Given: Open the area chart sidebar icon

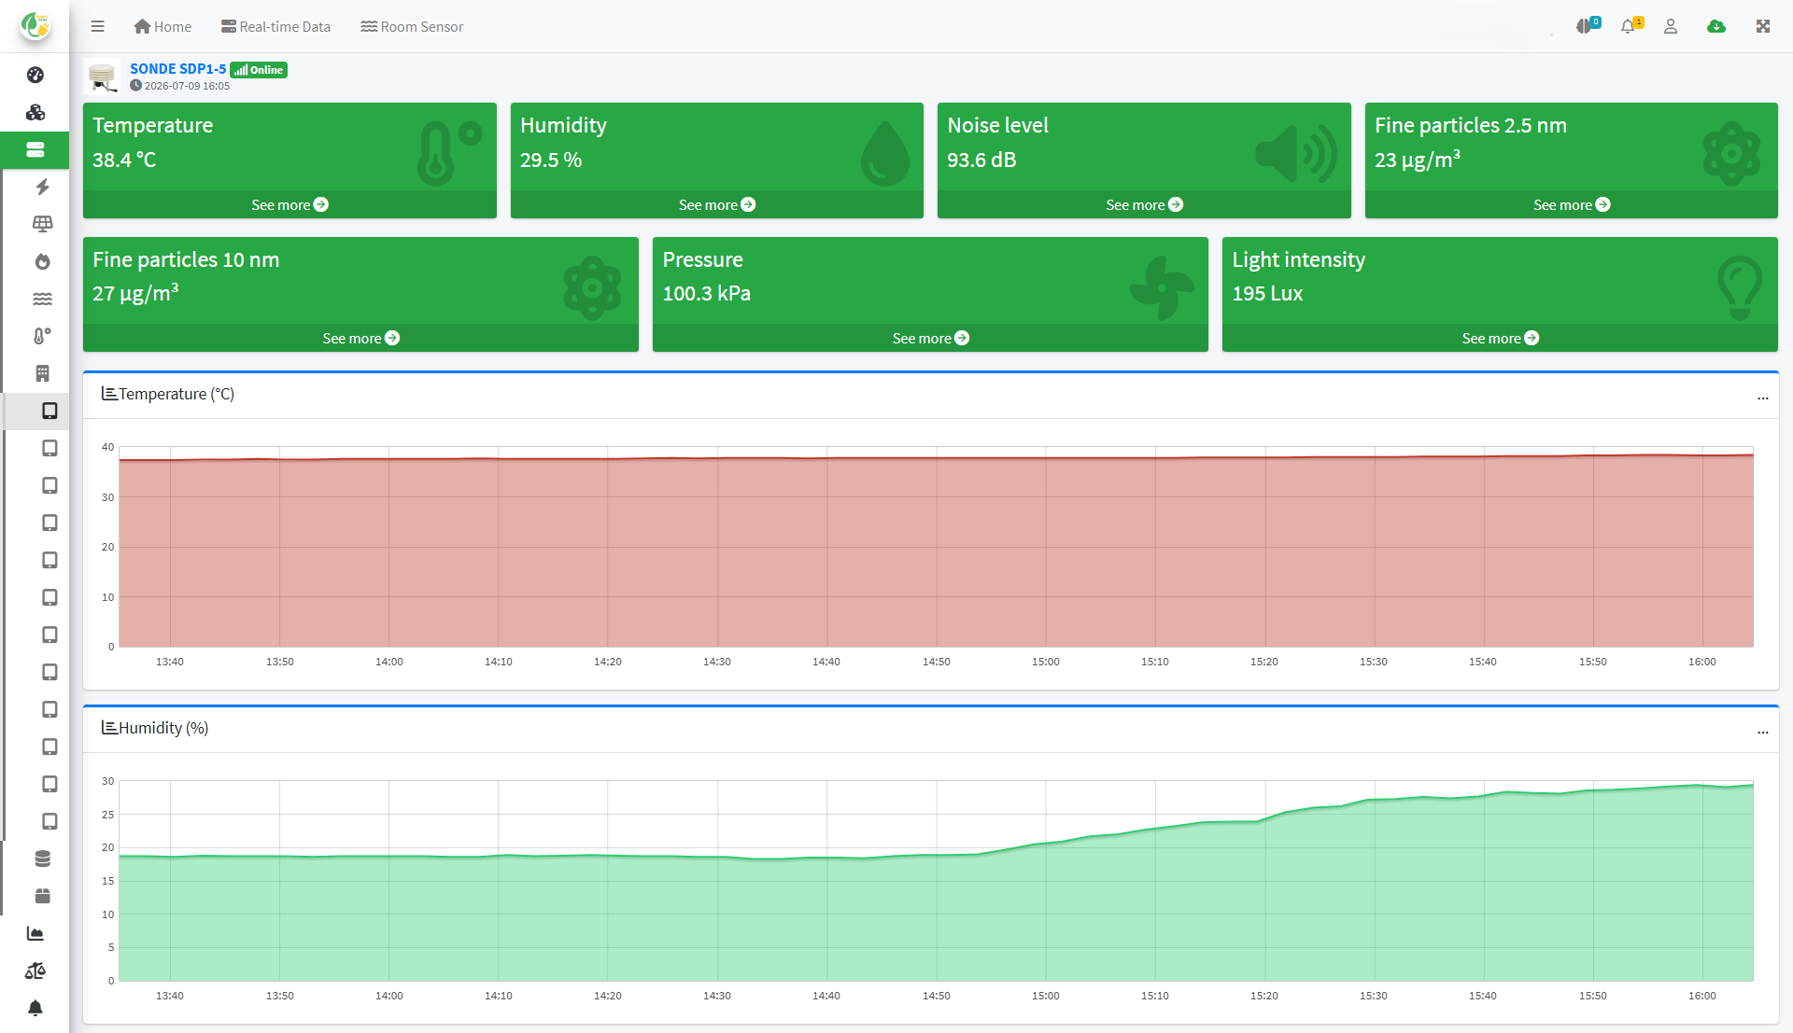Looking at the screenshot, I should 35,933.
